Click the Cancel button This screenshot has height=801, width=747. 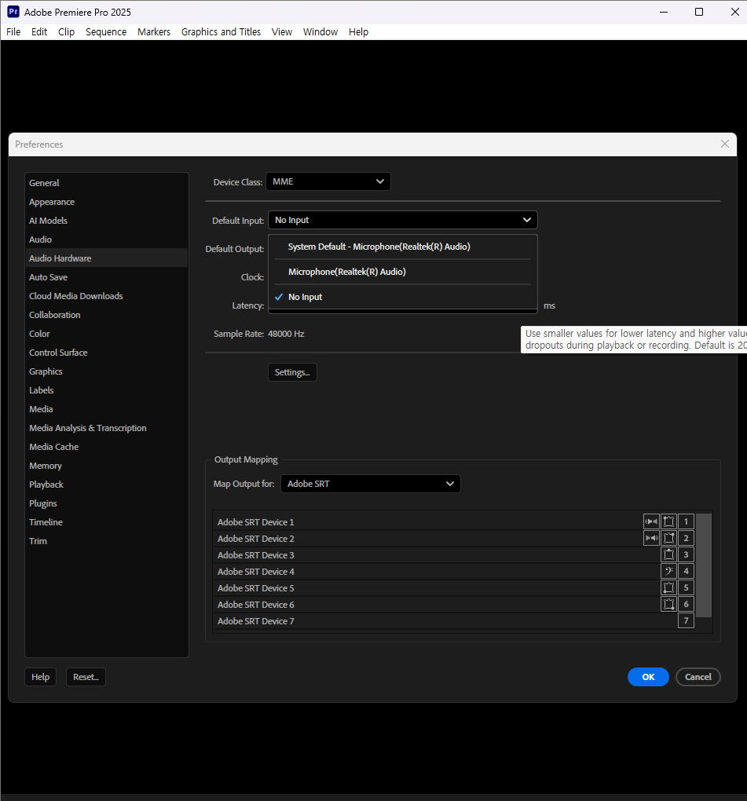click(x=698, y=677)
